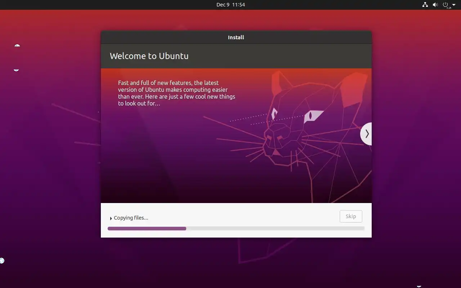Viewport: 461px width, 288px height.
Task: Open system menu dropdown arrow
Action: [x=454, y=5]
